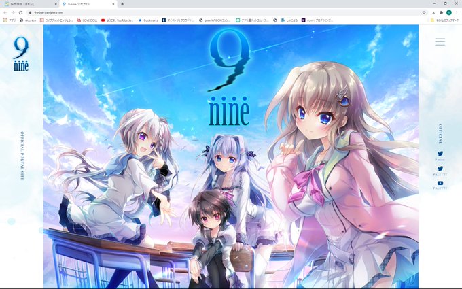Screen dimensions: 462x289
Task: Open the PALETTE Twitter link
Action: tap(440, 171)
